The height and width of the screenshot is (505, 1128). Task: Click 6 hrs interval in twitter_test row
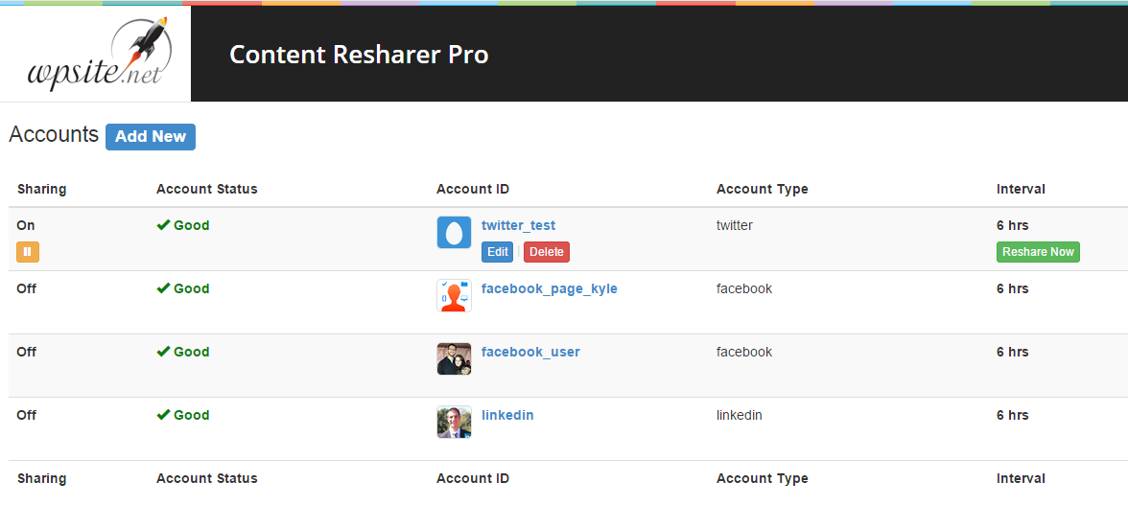[1012, 225]
